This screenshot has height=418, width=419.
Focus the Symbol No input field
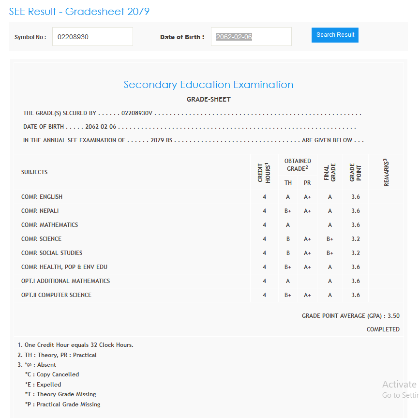[x=92, y=37]
